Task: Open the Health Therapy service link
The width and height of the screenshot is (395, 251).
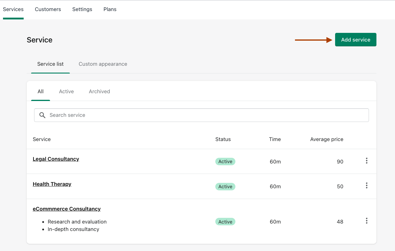Action: (x=52, y=184)
